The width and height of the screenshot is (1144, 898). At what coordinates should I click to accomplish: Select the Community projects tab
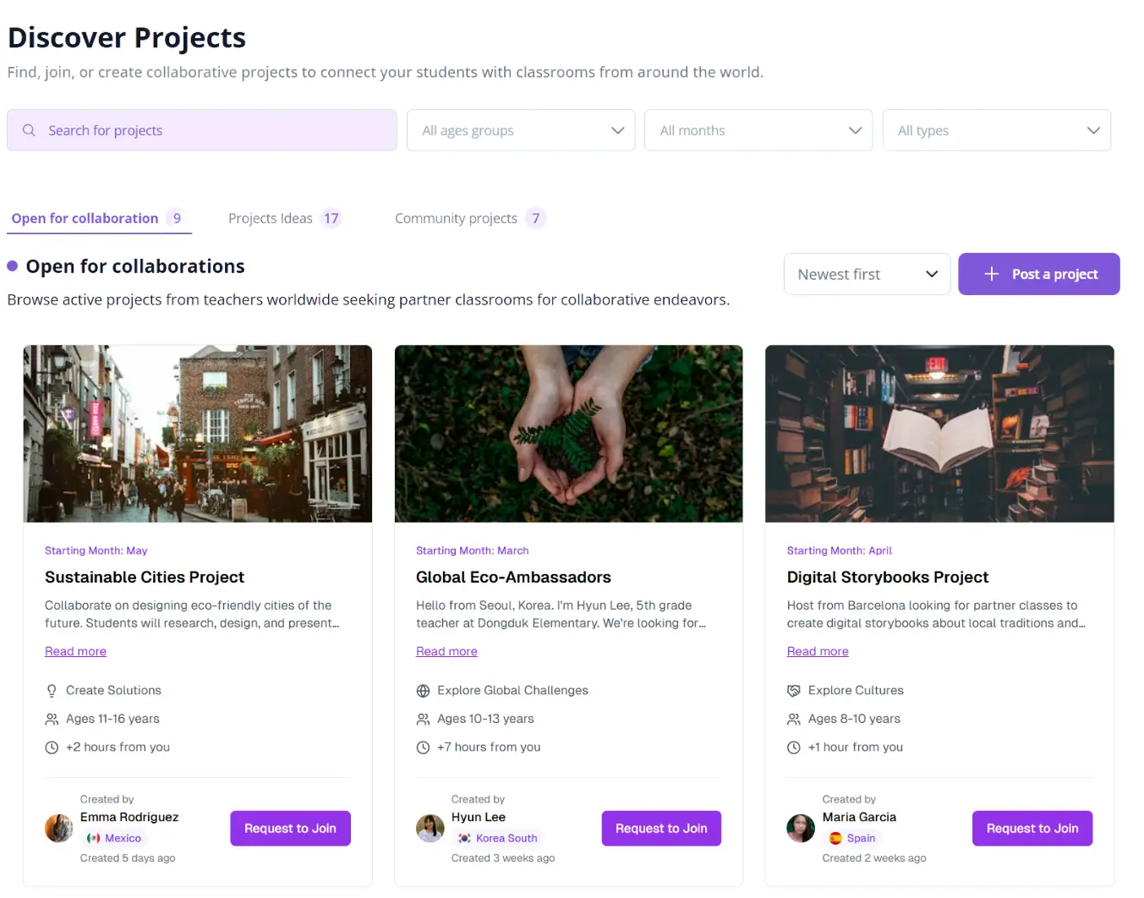coord(470,218)
